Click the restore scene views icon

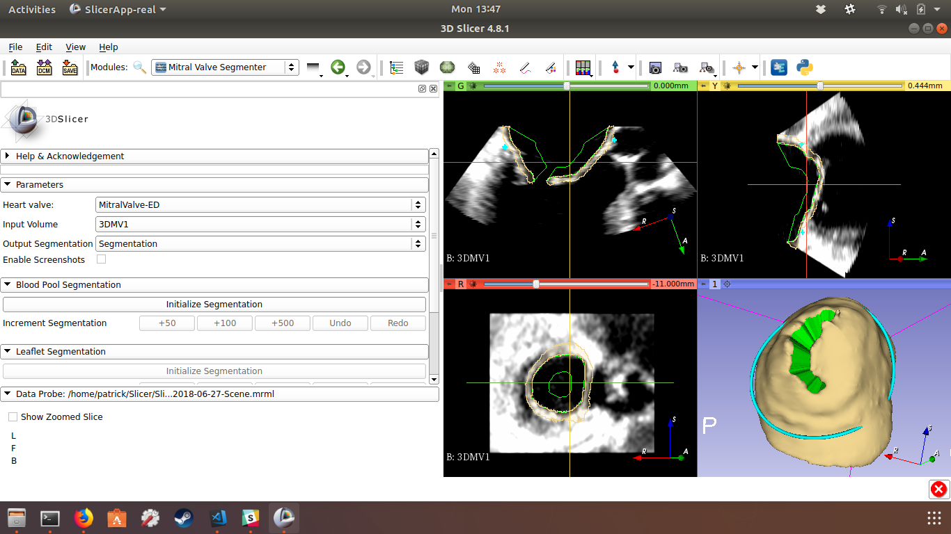(x=707, y=67)
